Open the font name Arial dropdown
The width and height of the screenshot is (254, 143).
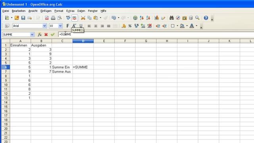[44, 26]
